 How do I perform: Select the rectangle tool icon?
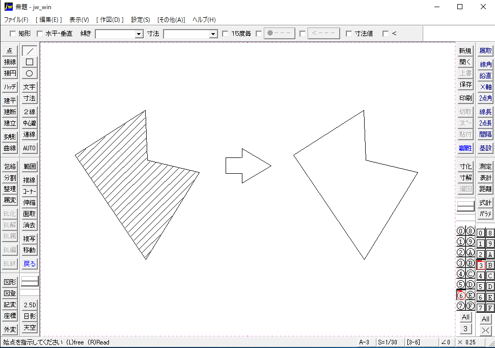tap(30, 62)
